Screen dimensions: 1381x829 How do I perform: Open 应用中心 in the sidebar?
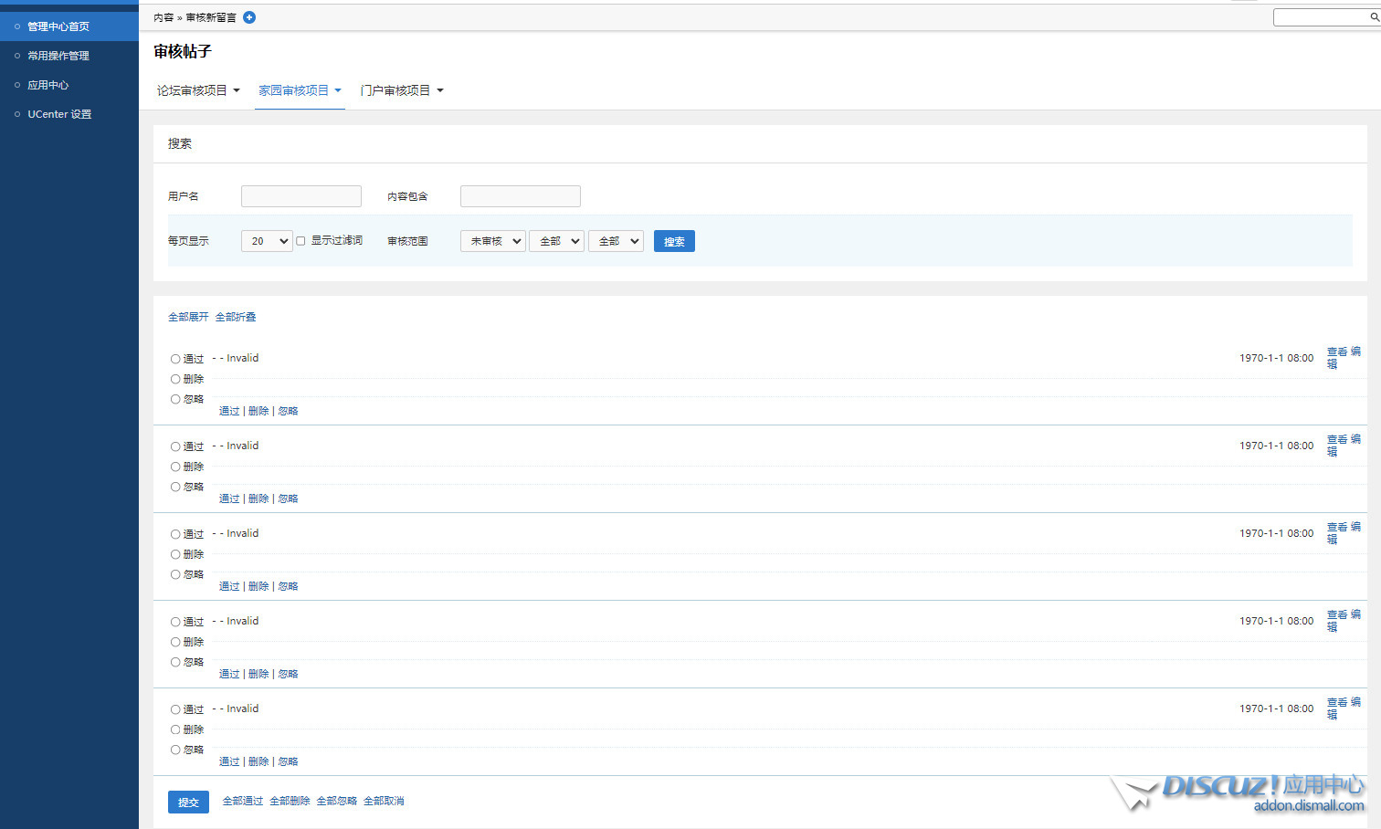click(x=48, y=85)
